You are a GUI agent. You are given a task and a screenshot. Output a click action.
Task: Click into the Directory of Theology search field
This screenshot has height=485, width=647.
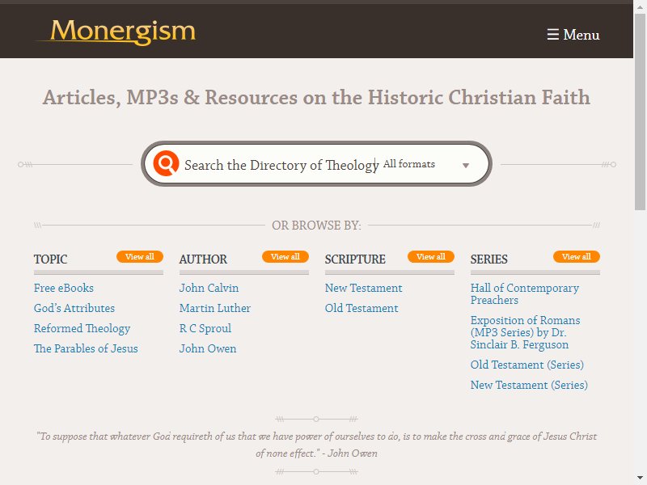(279, 165)
